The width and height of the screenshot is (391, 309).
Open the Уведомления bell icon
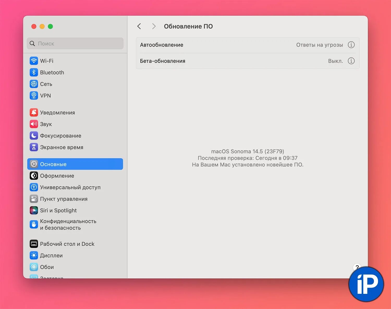(x=34, y=112)
